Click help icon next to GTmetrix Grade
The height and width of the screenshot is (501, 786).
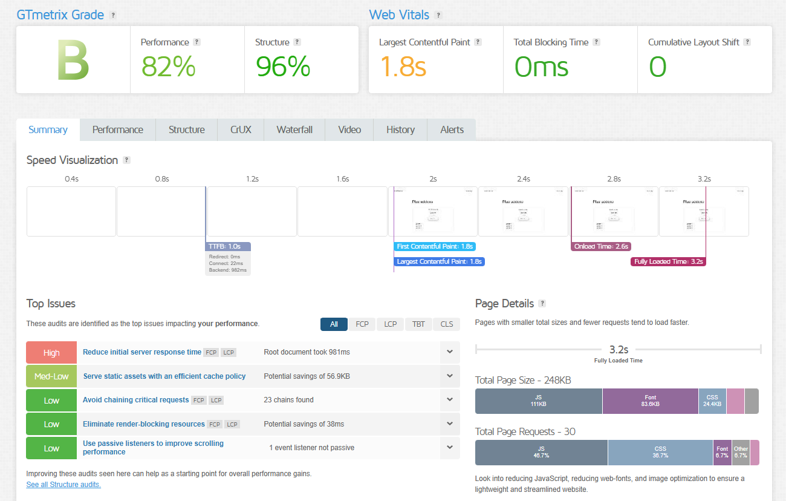[x=113, y=15]
